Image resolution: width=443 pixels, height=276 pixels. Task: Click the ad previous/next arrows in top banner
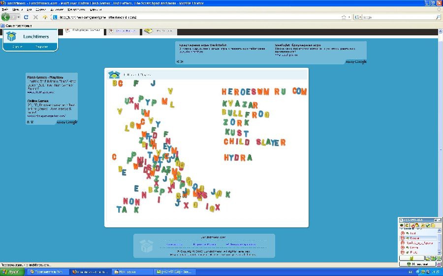pos(180,61)
